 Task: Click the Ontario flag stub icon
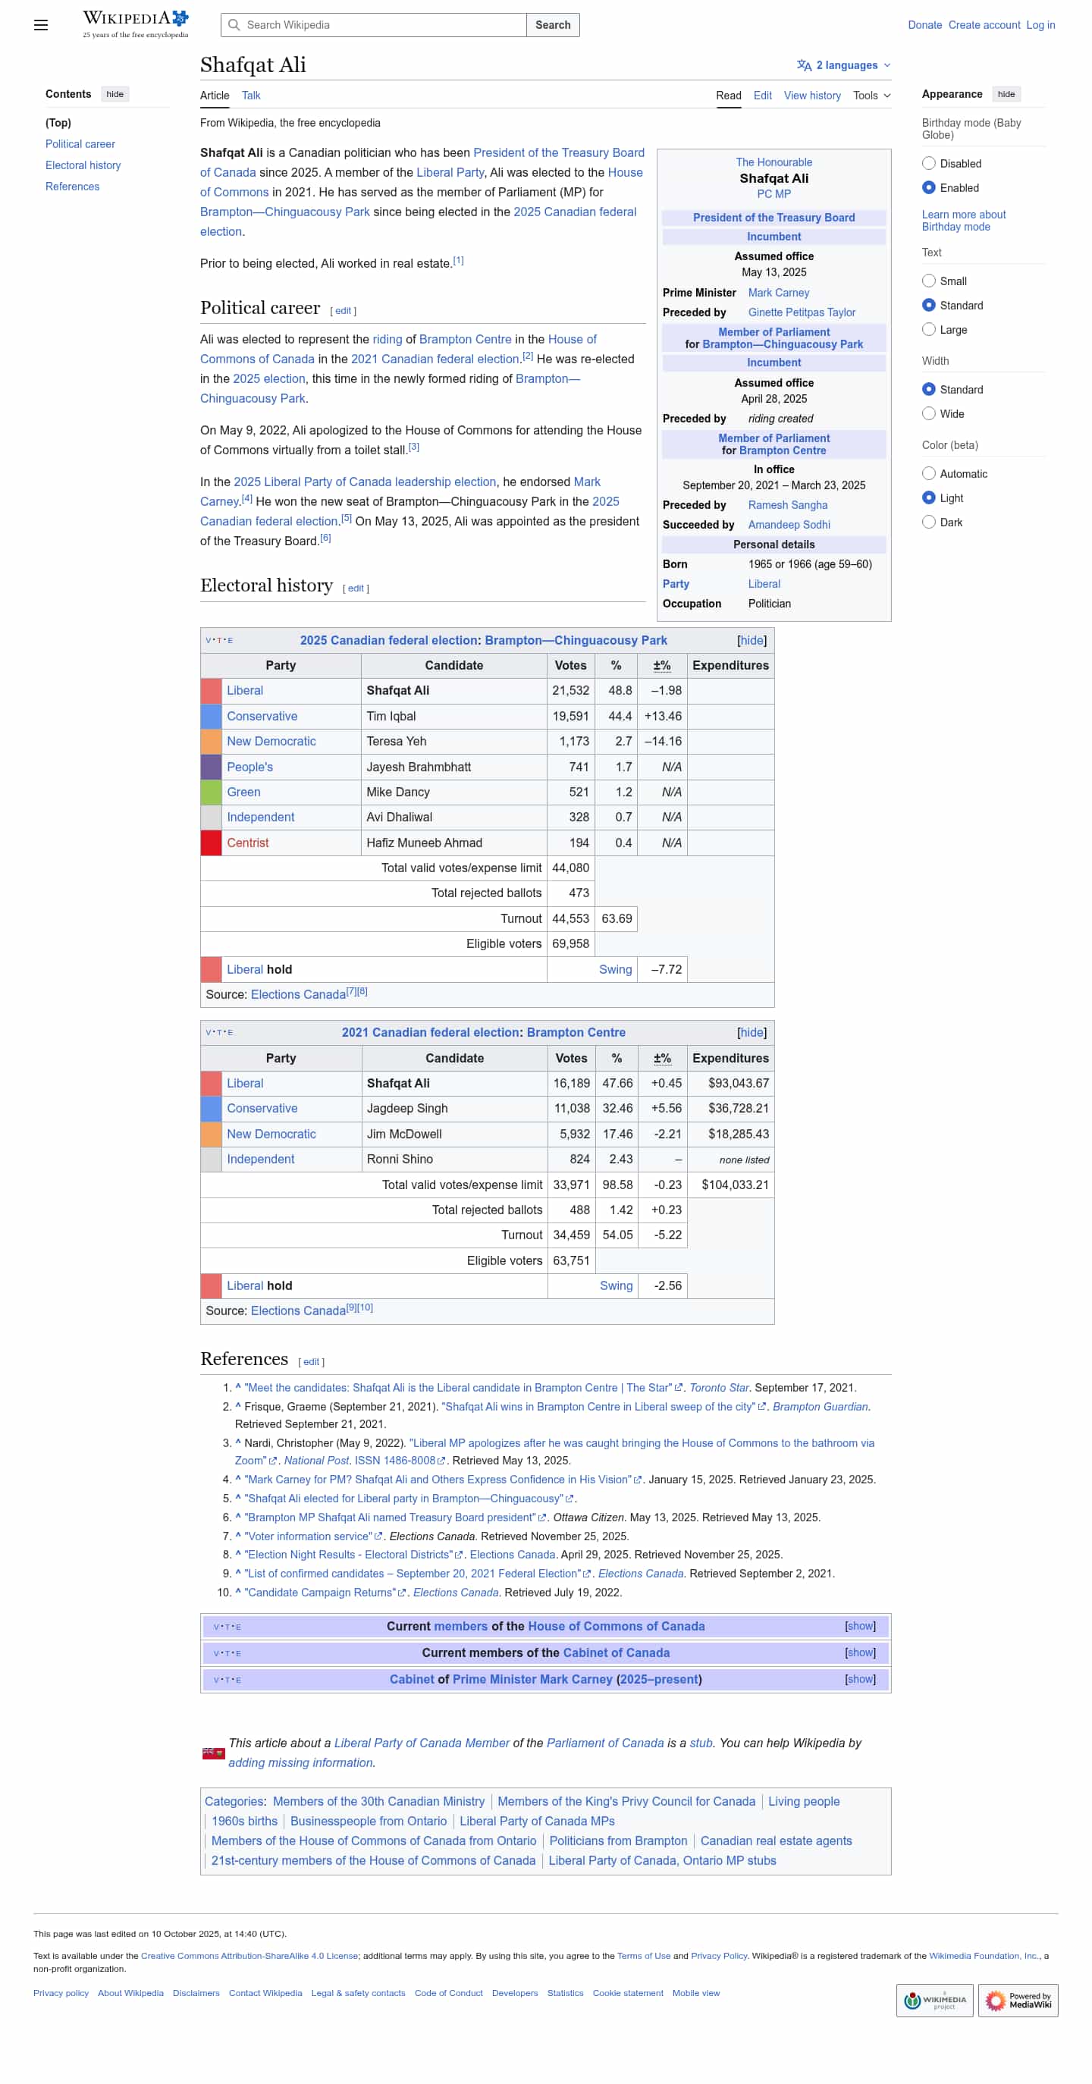tap(213, 1753)
